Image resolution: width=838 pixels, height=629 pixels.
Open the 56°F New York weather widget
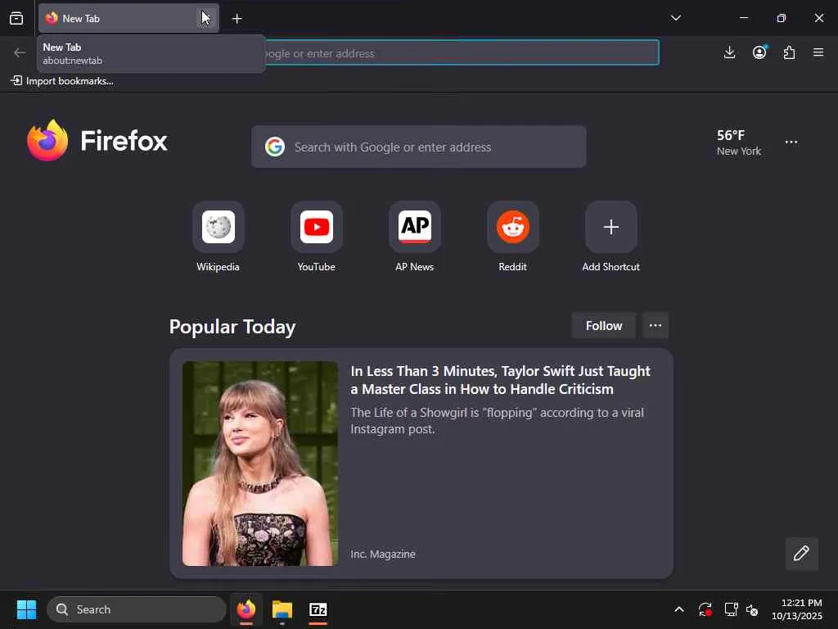739,143
